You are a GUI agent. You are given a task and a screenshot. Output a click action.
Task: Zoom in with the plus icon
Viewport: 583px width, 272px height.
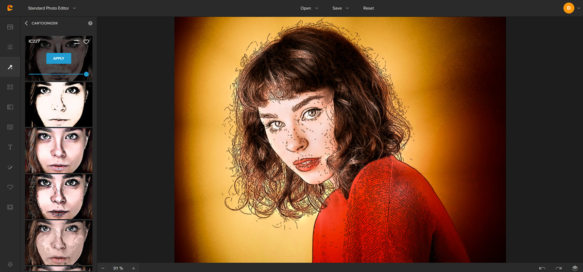tap(134, 268)
